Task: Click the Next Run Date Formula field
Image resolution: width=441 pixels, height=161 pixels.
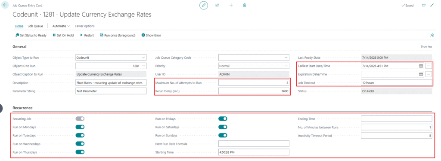Action: click(254, 144)
